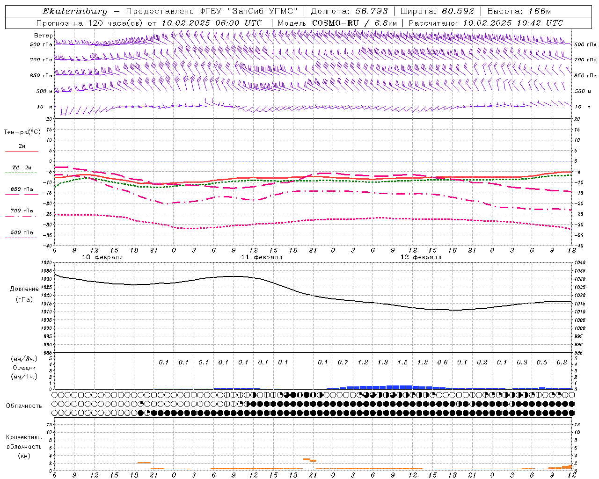599x479 pixels.
Task: Click the '12 февраля' date label
Action: 421,257
